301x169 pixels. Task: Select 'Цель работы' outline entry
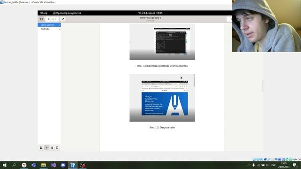pyautogui.click(x=49, y=25)
